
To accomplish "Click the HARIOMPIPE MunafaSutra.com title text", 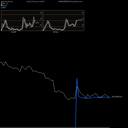I will pos(70,2).
